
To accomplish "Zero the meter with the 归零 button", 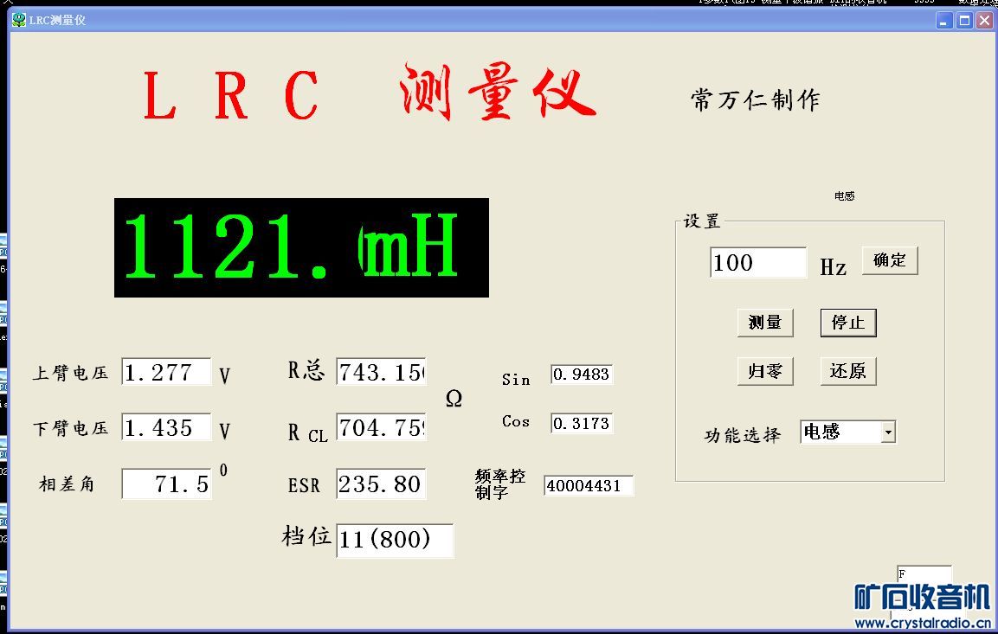I will pyautogui.click(x=766, y=371).
